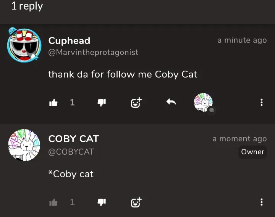Click the 'a moment ago' timestamp
Screen dimensions: 275x217
(x=239, y=139)
